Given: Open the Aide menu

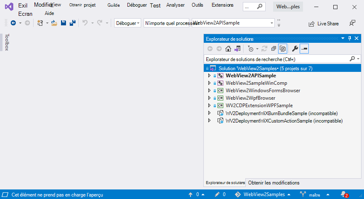Looking at the screenshot, I should [x=49, y=13].
